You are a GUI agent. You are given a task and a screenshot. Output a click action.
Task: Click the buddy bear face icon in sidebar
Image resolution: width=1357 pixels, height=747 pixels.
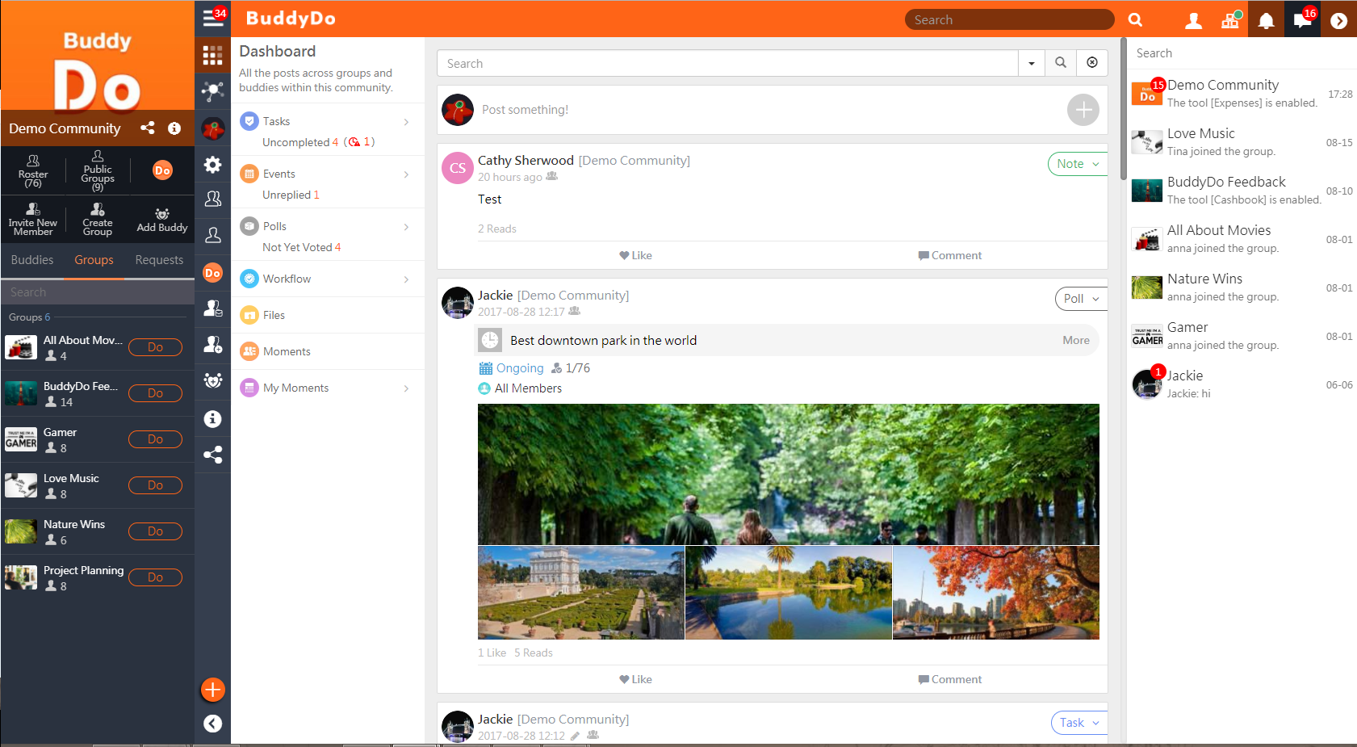pyautogui.click(x=212, y=380)
